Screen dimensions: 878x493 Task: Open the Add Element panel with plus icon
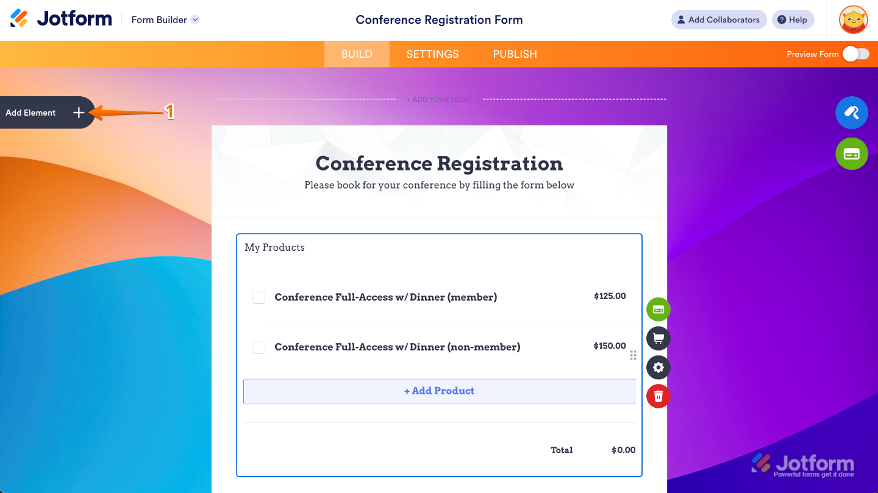[79, 113]
